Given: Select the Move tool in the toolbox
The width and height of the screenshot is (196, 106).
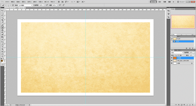Looking at the screenshot, I should coord(2,10).
